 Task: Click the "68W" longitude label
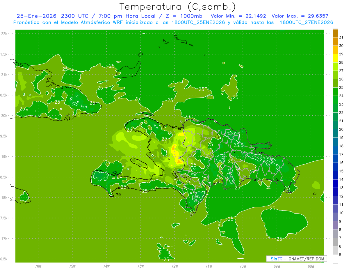pyautogui.click(x=311, y=266)
